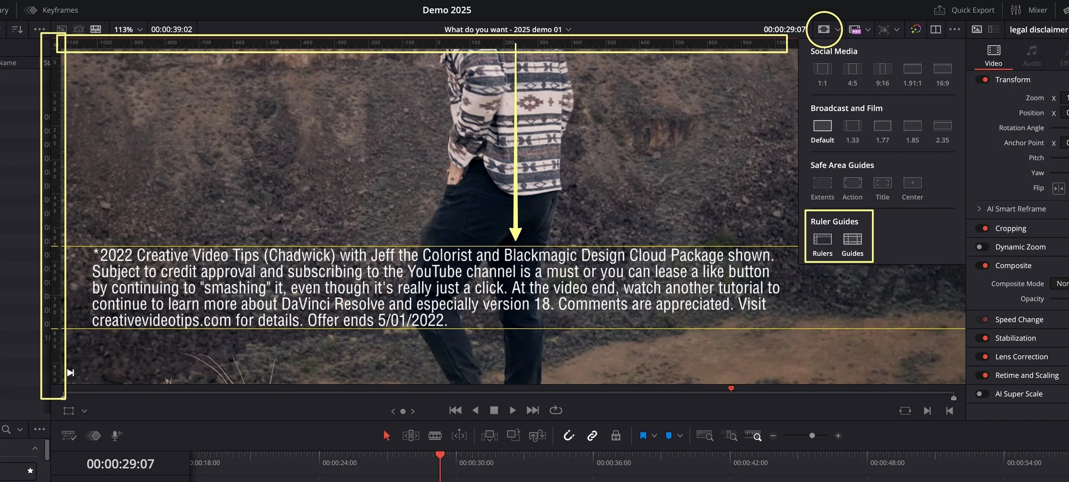This screenshot has width=1069, height=482.
Task: Click the link clips chain icon
Action: pyautogui.click(x=592, y=435)
